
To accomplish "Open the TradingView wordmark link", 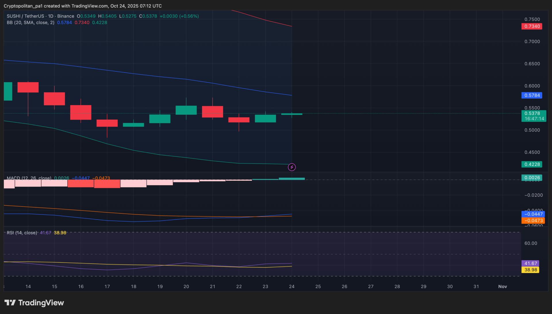I will 41,303.
